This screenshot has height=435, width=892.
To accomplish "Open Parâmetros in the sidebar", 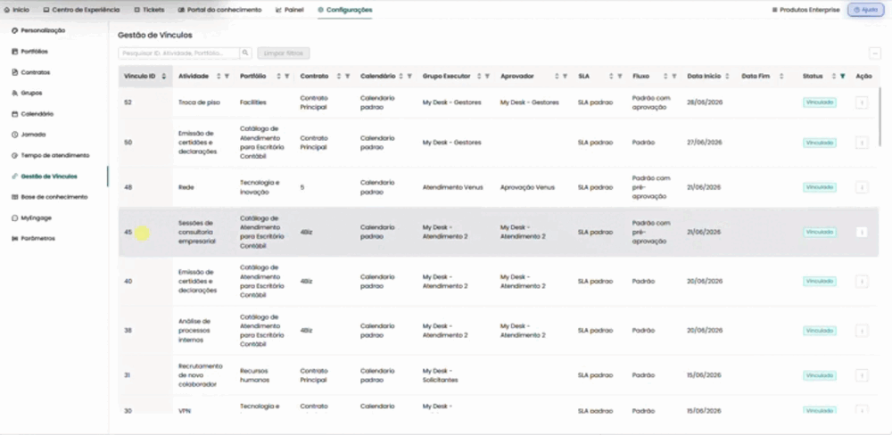I will (x=34, y=238).
